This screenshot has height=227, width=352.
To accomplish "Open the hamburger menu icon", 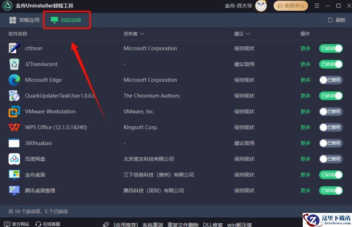I will (x=317, y=6).
